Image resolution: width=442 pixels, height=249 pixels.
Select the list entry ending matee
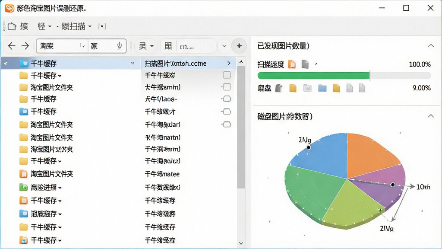162,174
